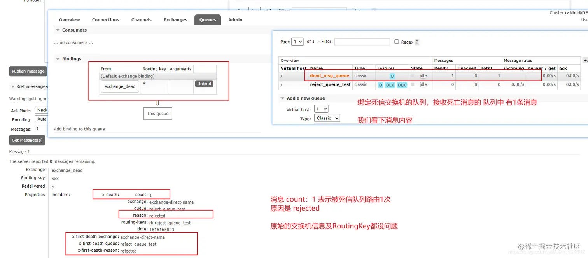This screenshot has width=588, height=258.
Task: Click the x-first-death-queue value reject_queue_test
Action: [138, 244]
